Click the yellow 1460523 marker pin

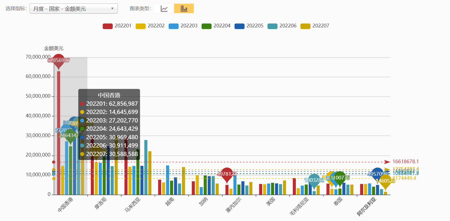pyautogui.click(x=385, y=181)
